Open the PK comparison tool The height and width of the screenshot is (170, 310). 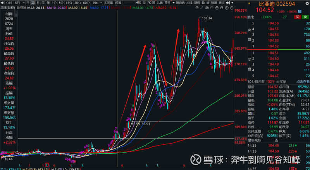pos(149,3)
